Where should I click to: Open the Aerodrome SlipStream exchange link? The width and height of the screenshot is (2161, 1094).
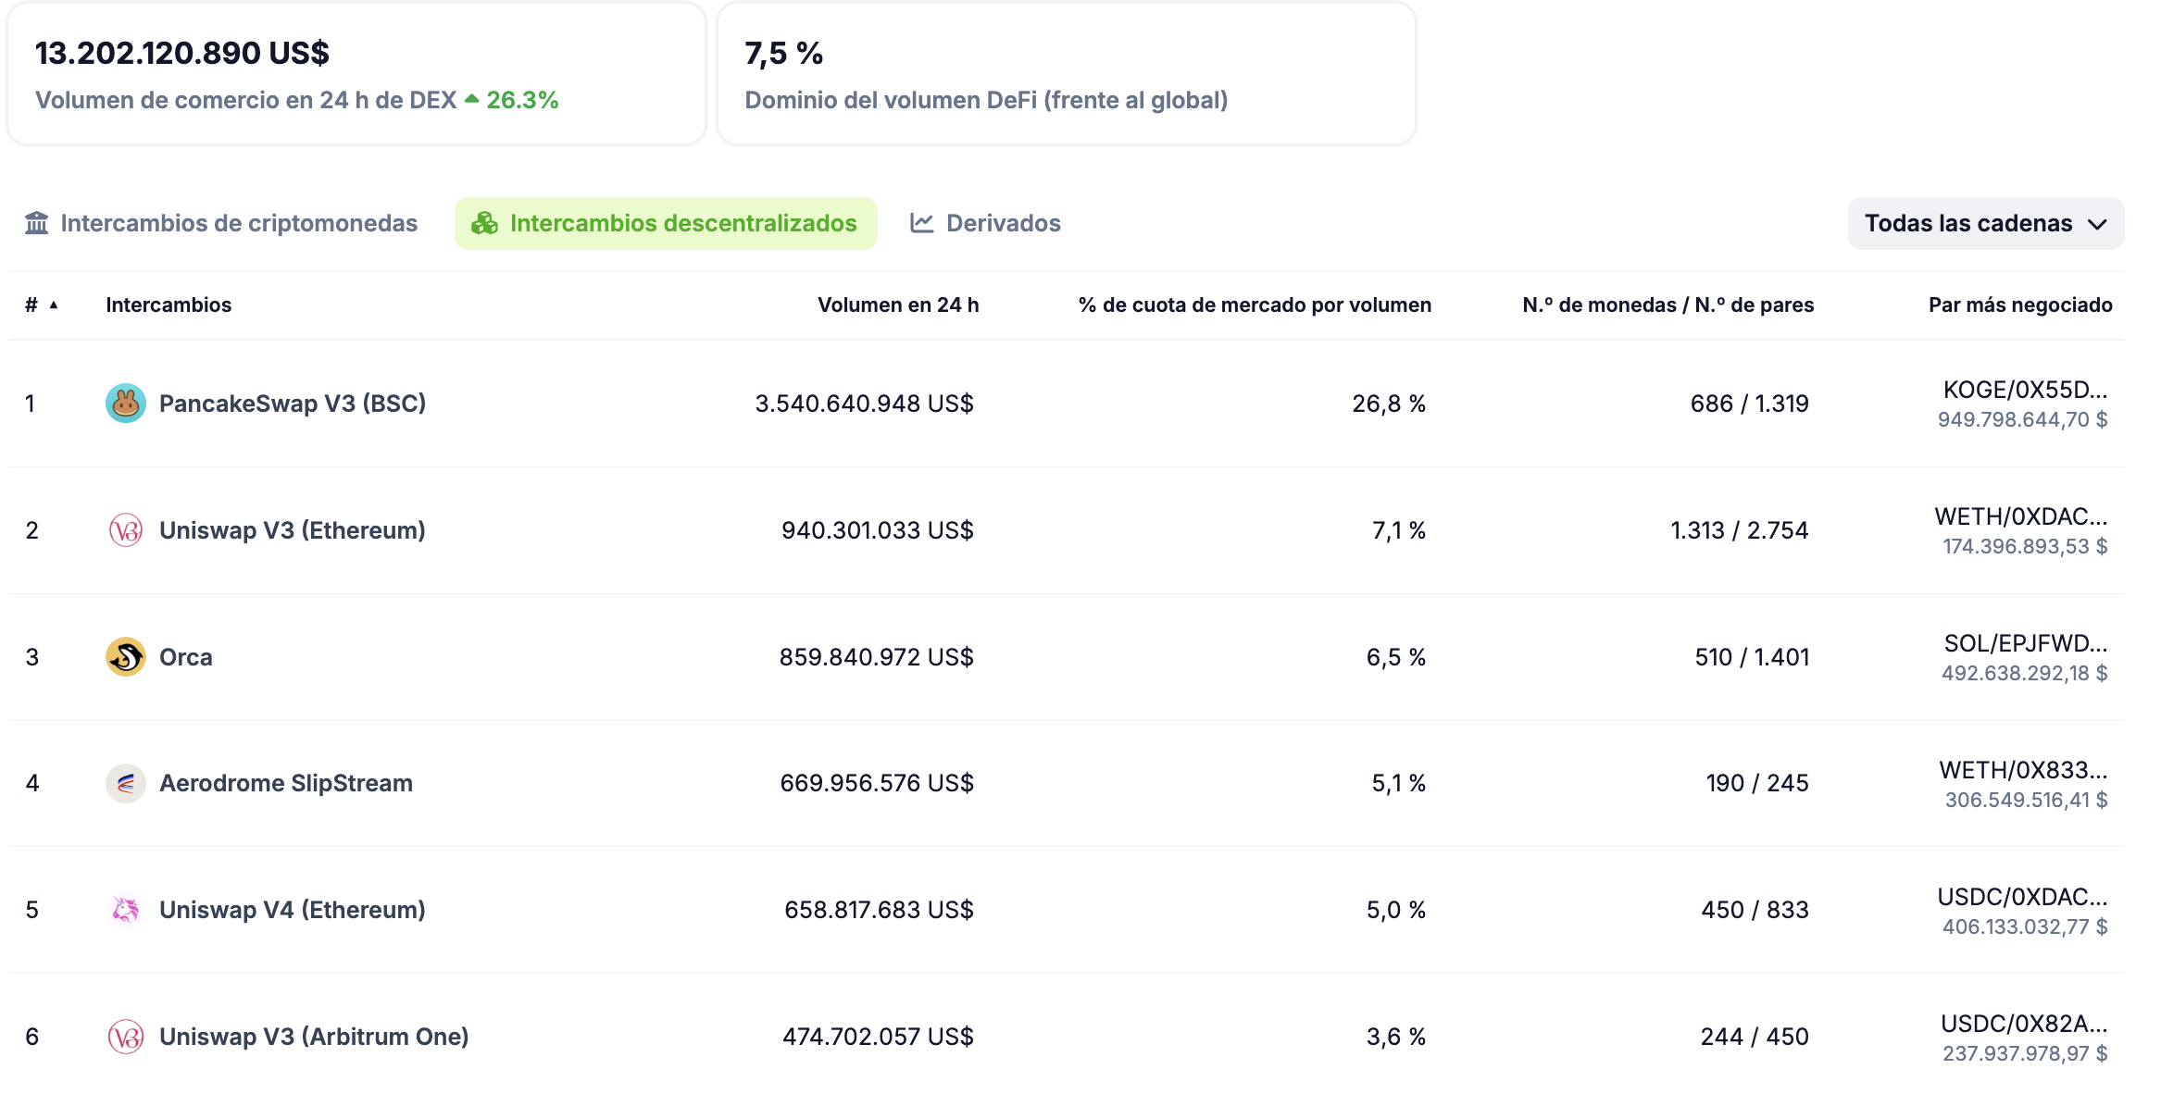point(285,784)
